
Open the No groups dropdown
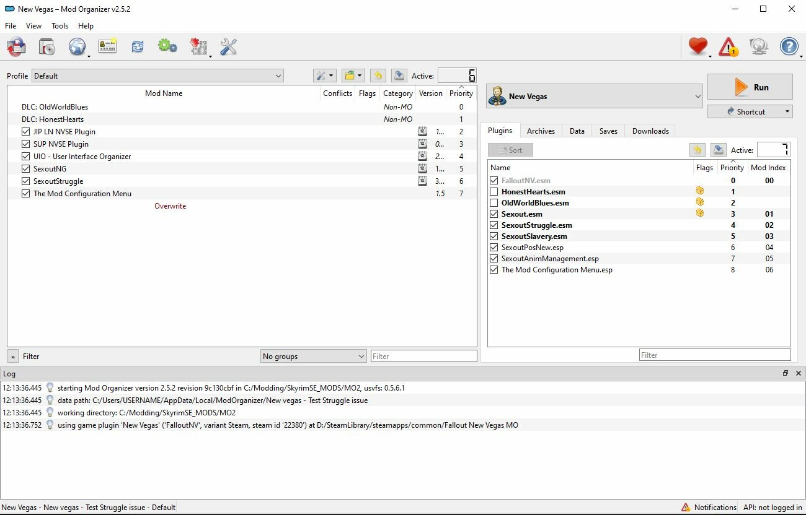pyautogui.click(x=313, y=356)
